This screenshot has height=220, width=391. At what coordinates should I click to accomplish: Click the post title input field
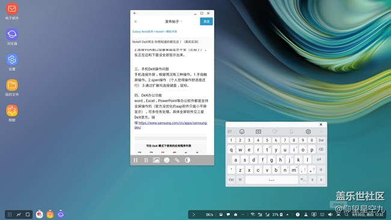click(172, 42)
